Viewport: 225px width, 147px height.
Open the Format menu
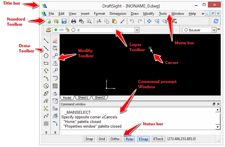click(99, 14)
